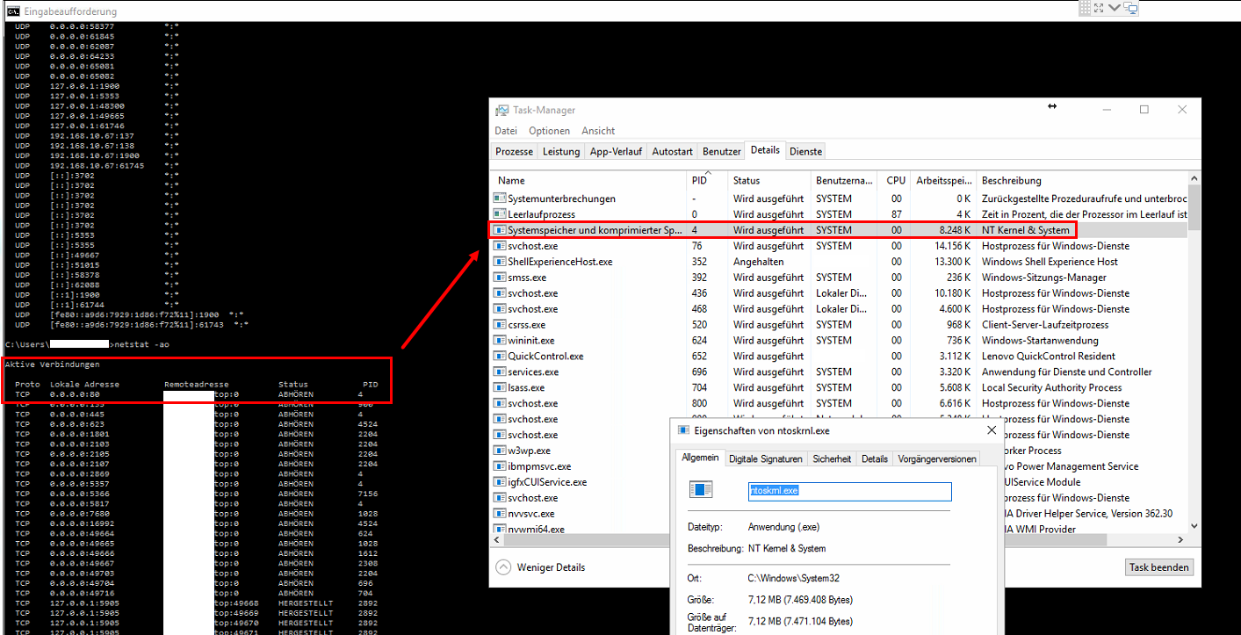Click the lsass.exe process icon
Viewport: 1241px width, 635px height.
[501, 387]
